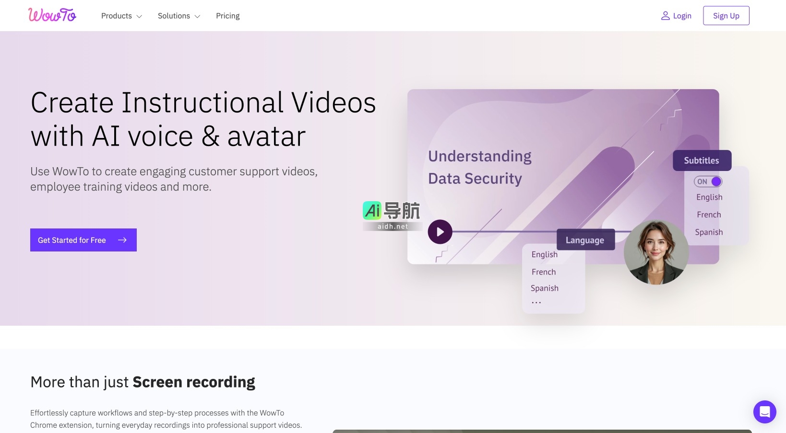The image size is (786, 433).
Task: Click the WowTo logo
Action: coord(52,15)
